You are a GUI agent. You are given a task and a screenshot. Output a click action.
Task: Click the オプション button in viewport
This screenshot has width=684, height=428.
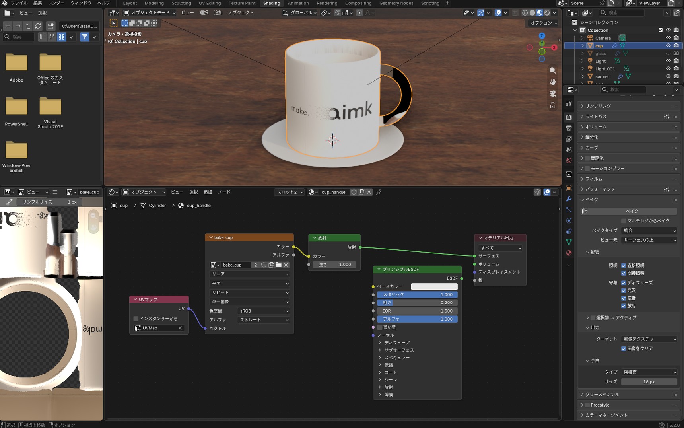pos(544,23)
